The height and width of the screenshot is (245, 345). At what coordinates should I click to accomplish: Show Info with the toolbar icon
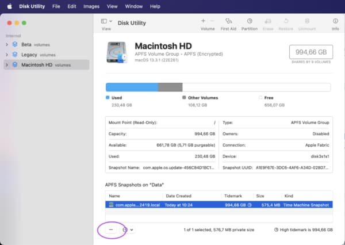335,21
